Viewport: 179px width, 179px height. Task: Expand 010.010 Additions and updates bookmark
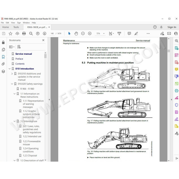pos(12,74)
